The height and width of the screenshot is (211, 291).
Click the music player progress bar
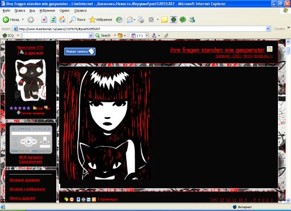coord(31,134)
